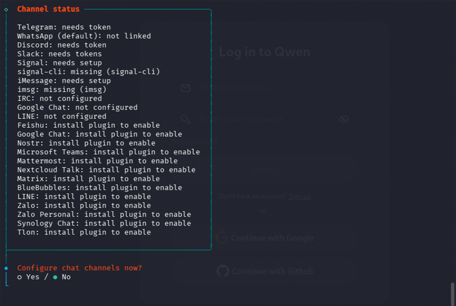Image resolution: width=456 pixels, height=306 pixels.
Task: Click the Channel status heading
Action: click(x=48, y=9)
